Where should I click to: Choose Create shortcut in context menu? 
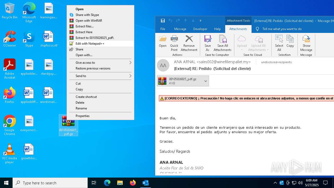pyautogui.click(x=100, y=97)
